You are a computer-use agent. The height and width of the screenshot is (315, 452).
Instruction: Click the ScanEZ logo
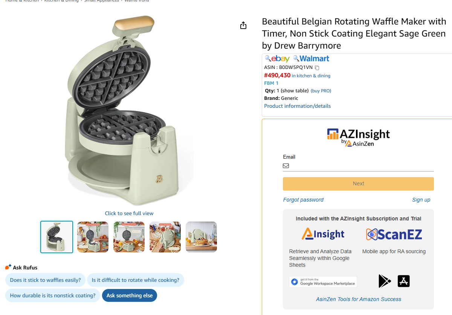394,234
